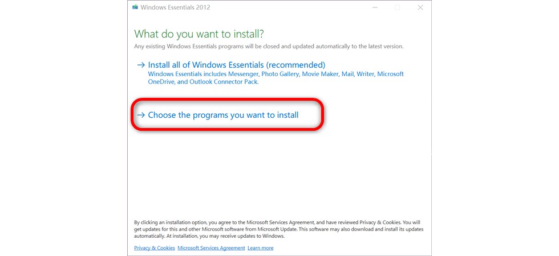Click the 'OneDrive, and Outlook Connector Pack' line
This screenshot has height=256, width=559.
coord(203,81)
